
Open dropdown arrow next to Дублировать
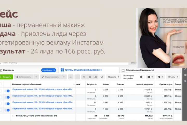tap(36, 77)
